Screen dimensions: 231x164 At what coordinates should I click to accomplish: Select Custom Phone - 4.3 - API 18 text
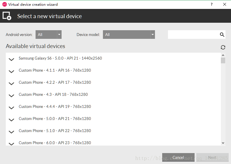[53, 94]
